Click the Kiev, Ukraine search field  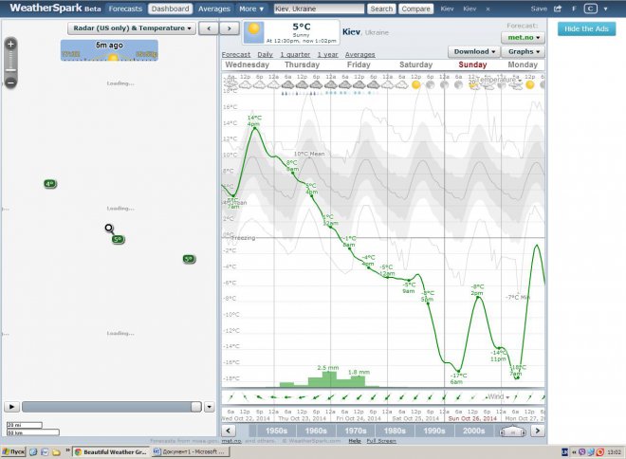[x=317, y=8]
